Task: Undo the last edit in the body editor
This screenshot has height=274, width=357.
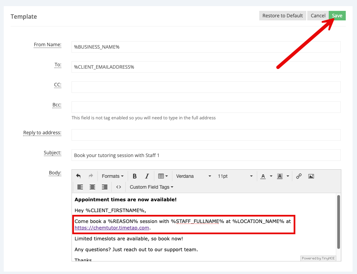Action: pos(79,176)
